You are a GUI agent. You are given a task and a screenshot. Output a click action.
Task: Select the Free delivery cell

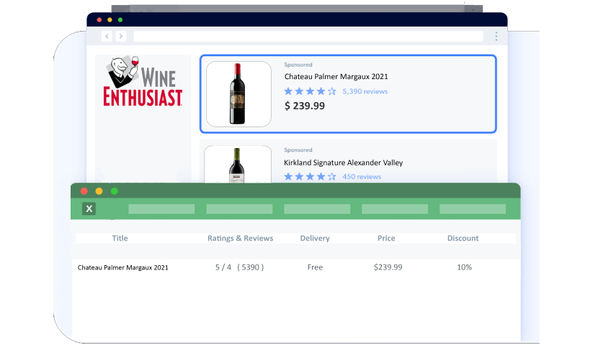click(315, 267)
